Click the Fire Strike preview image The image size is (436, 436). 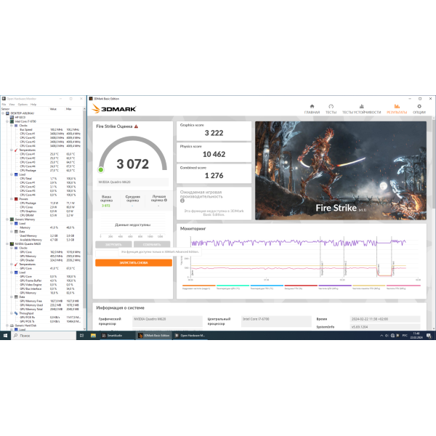[x=341, y=171]
